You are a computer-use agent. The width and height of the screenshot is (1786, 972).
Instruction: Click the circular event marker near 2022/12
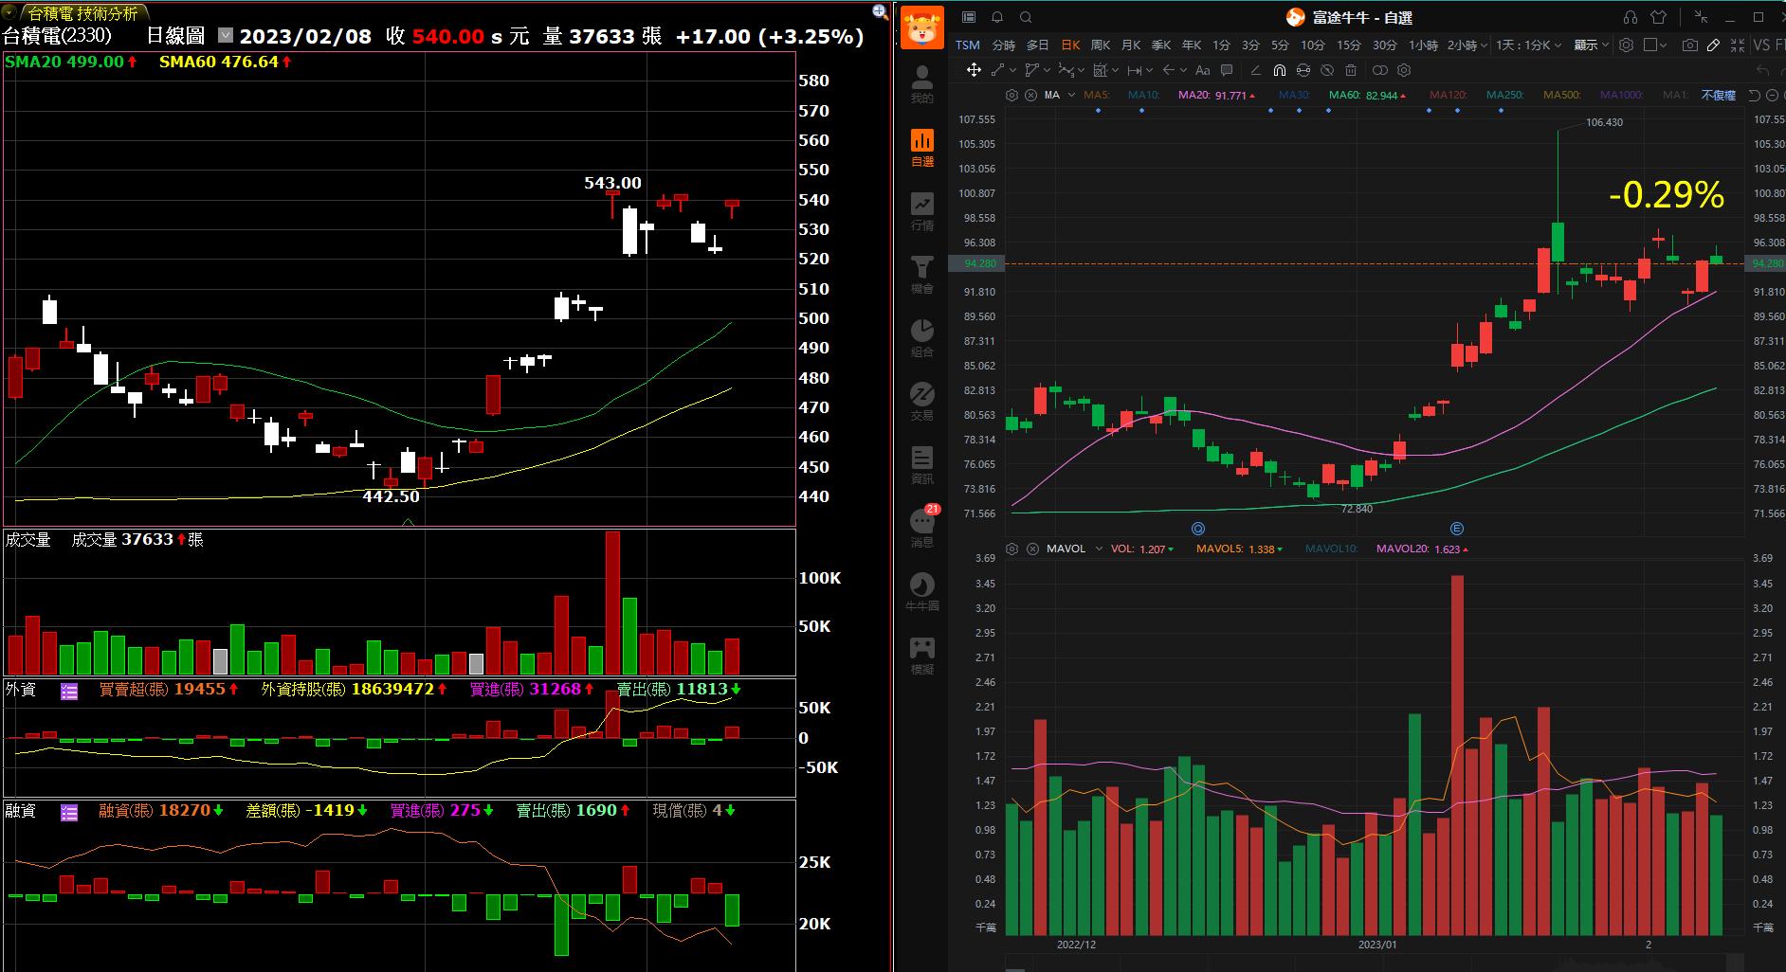pos(1198,529)
